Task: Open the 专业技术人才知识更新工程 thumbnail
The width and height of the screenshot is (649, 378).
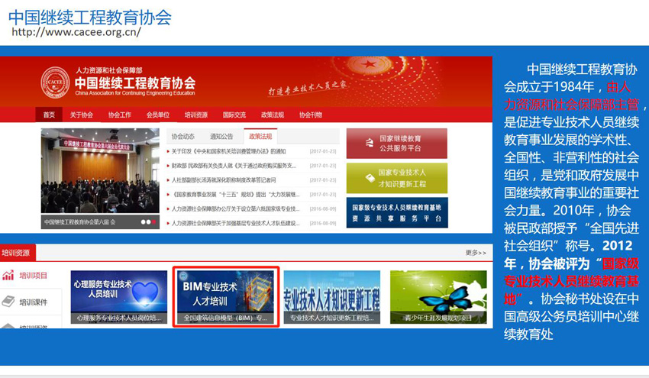Action: [x=332, y=297]
